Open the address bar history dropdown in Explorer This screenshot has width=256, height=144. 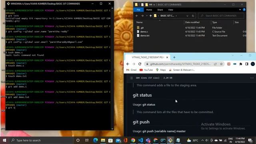(187, 16)
